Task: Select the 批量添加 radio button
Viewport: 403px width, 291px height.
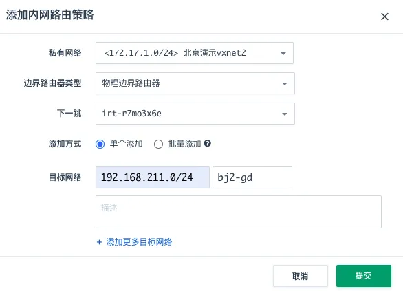Action: click(158, 144)
